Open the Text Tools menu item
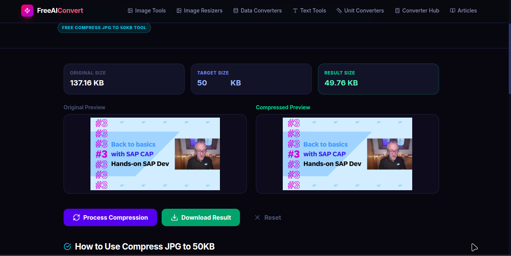The height and width of the screenshot is (256, 511). click(x=309, y=11)
